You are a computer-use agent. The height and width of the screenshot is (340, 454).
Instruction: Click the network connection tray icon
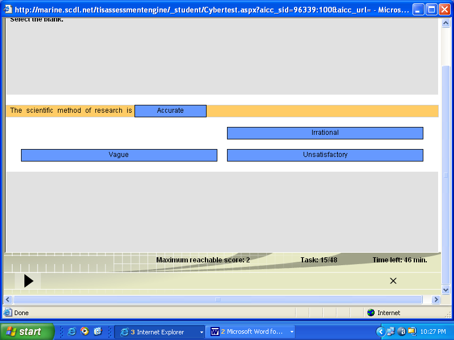391,331
